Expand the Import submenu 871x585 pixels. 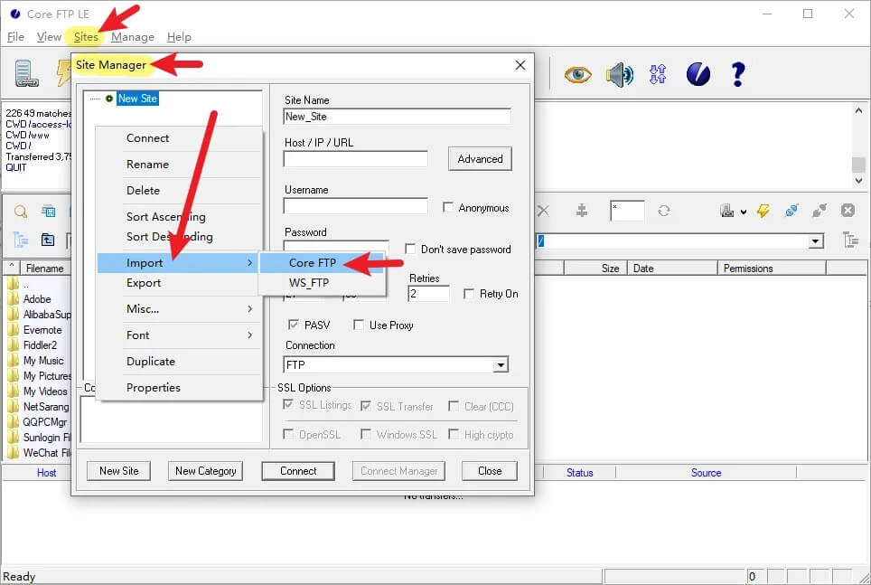coord(177,262)
